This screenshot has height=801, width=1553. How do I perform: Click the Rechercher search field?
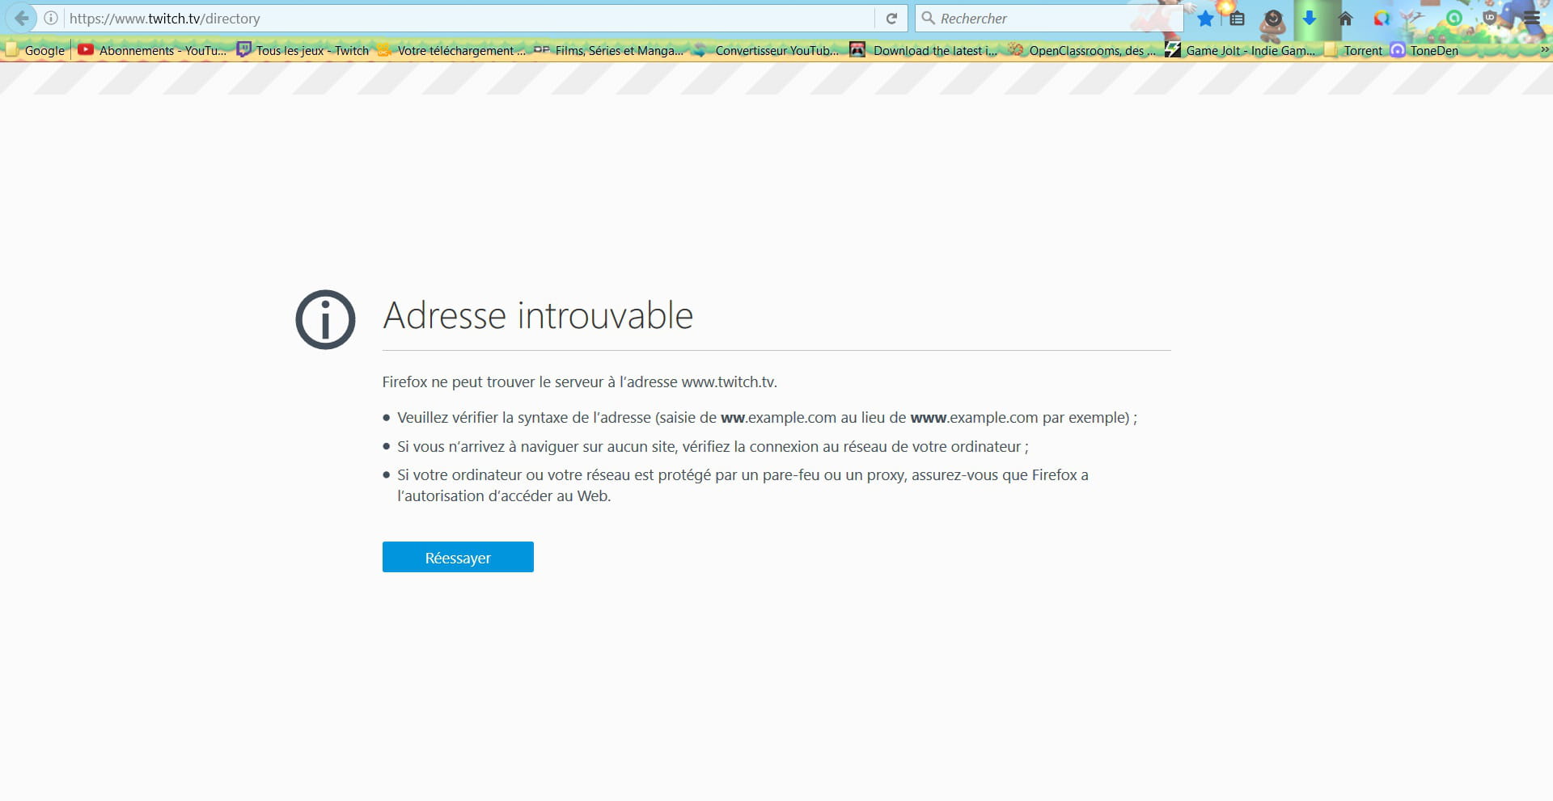pyautogui.click(x=1047, y=19)
